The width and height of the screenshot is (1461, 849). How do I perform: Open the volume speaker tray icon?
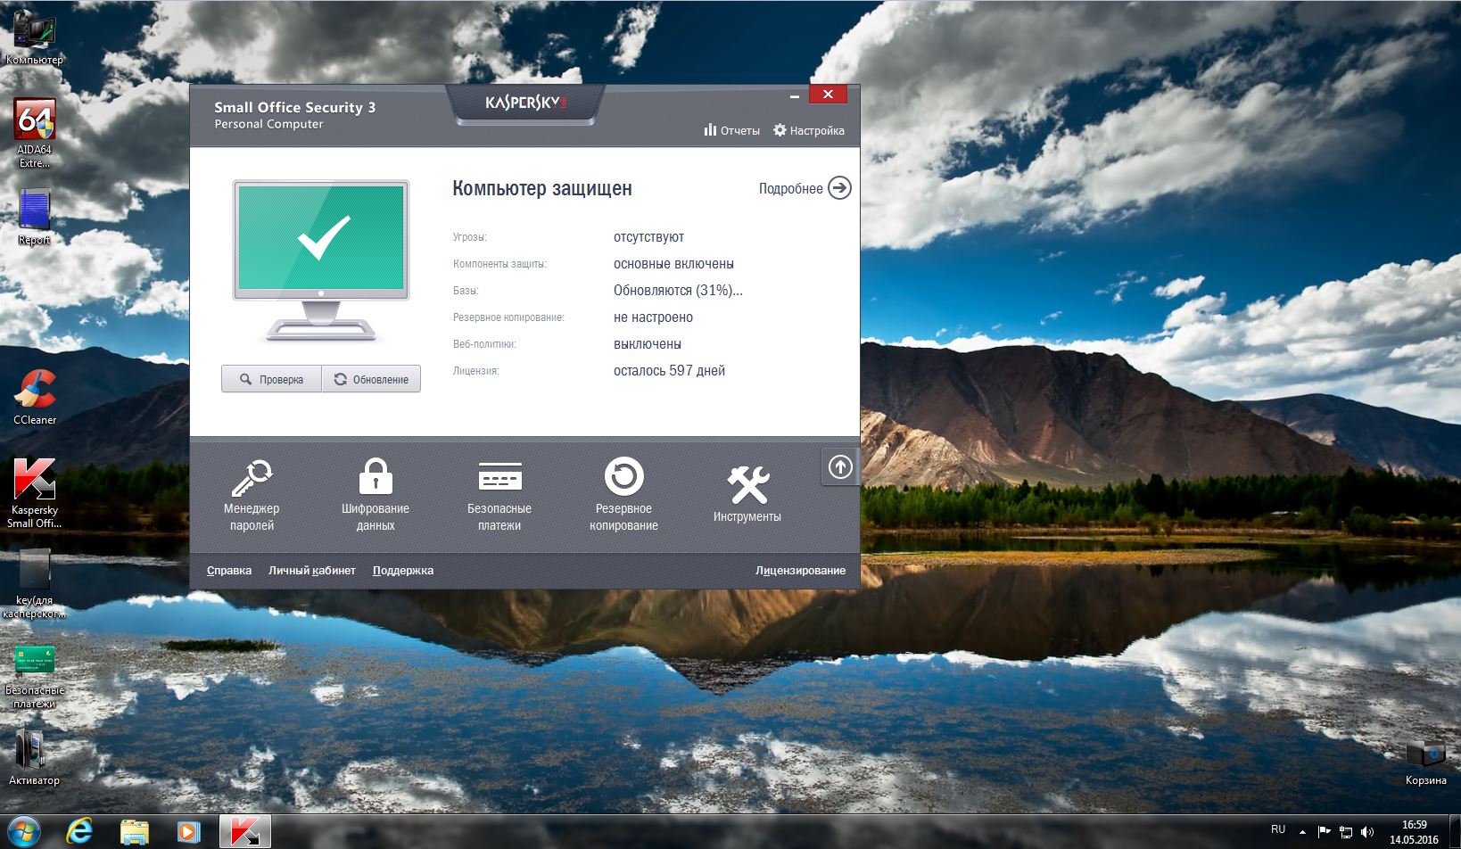tap(1367, 832)
